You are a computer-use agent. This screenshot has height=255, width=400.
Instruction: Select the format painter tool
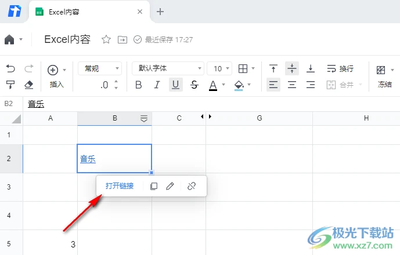(x=10, y=85)
